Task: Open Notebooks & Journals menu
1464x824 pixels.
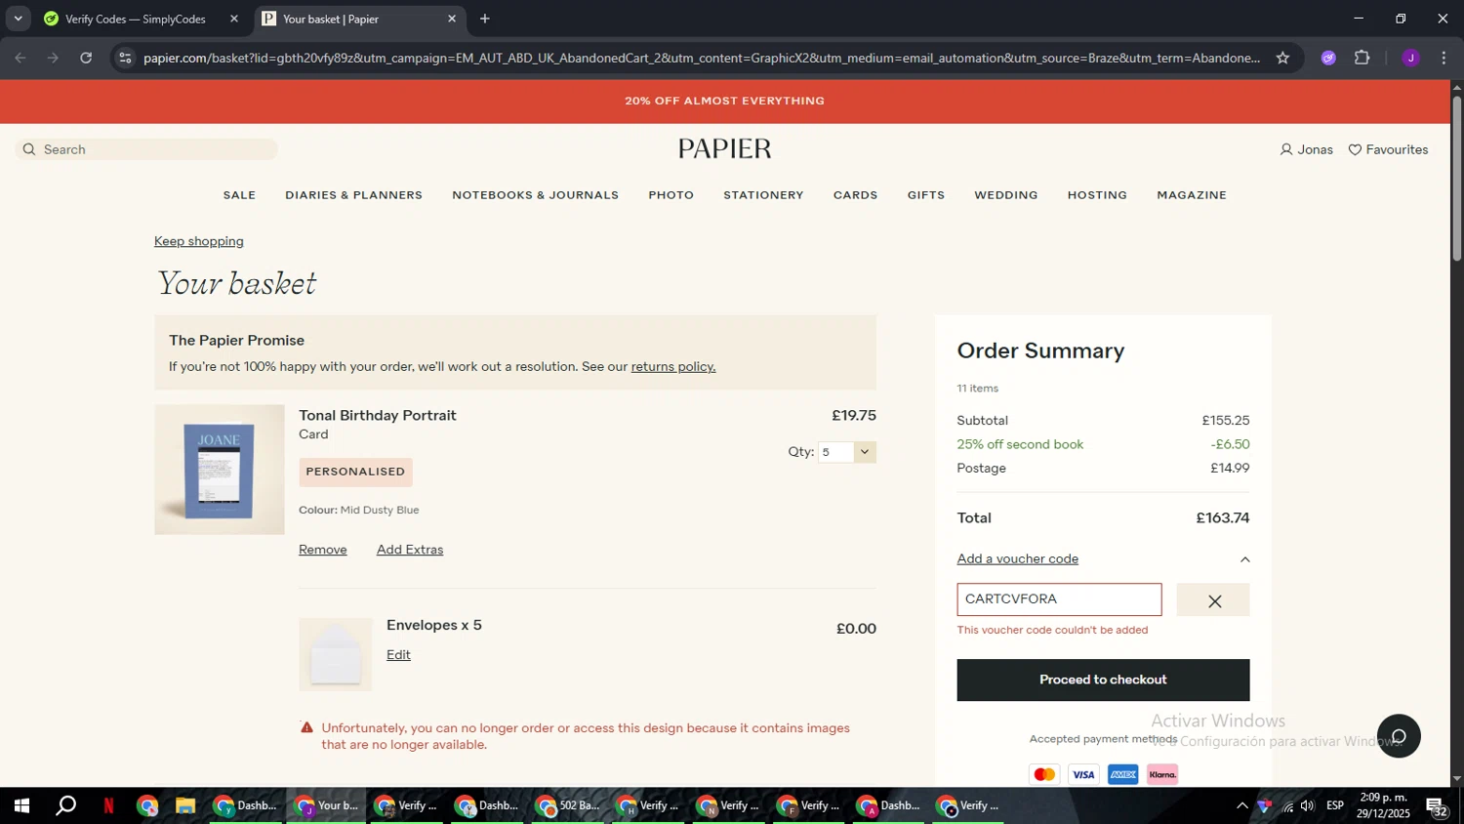Action: (536, 195)
